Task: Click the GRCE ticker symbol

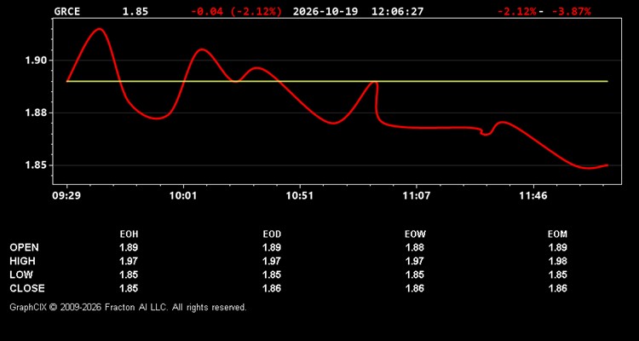Action: [66, 11]
